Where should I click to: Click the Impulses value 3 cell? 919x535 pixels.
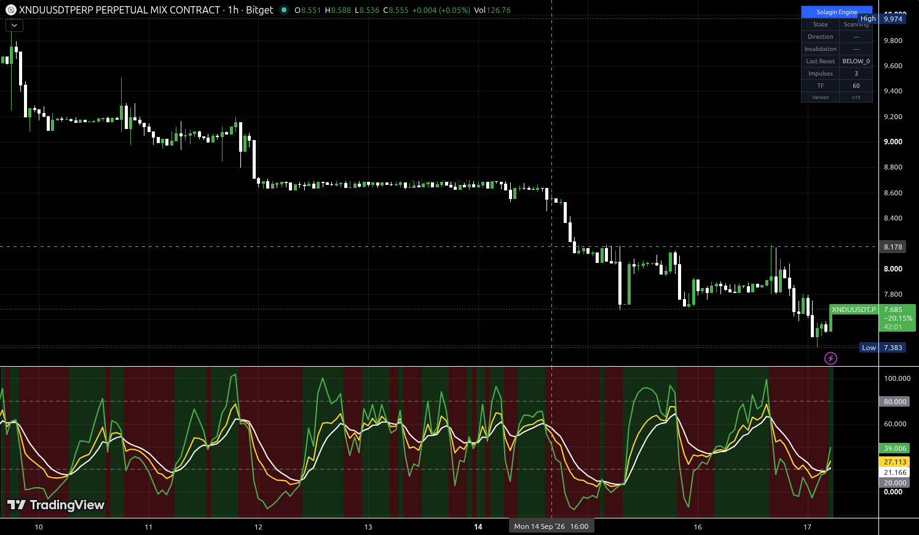coord(856,74)
